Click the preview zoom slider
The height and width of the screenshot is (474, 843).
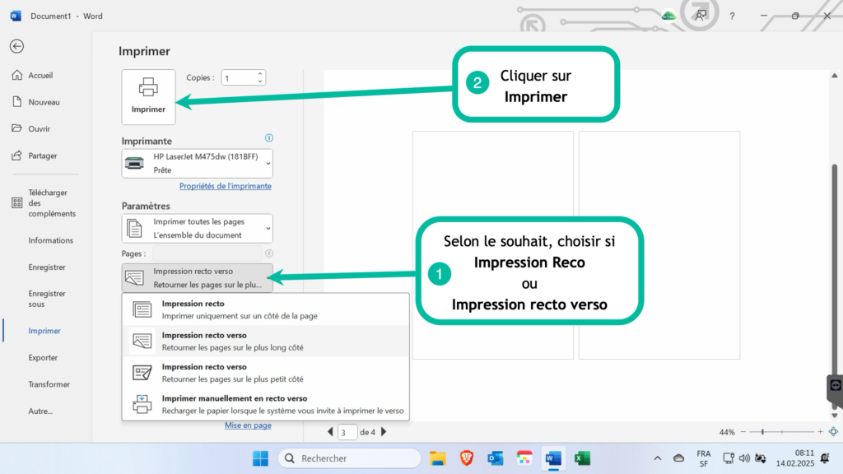(x=781, y=431)
